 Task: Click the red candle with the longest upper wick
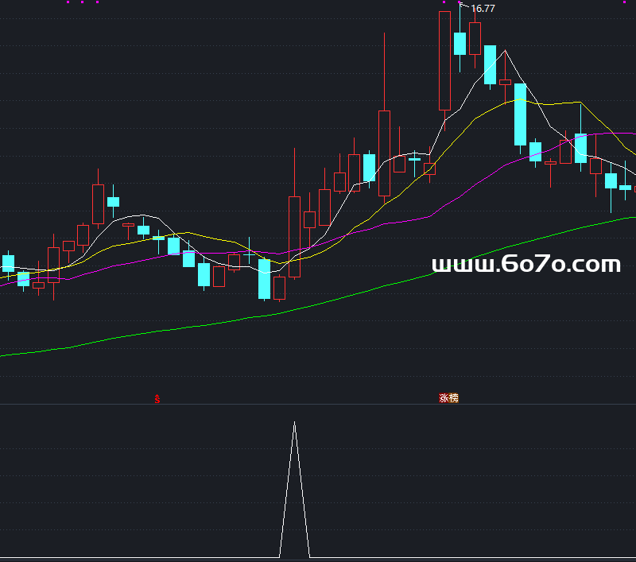pyautogui.click(x=385, y=153)
